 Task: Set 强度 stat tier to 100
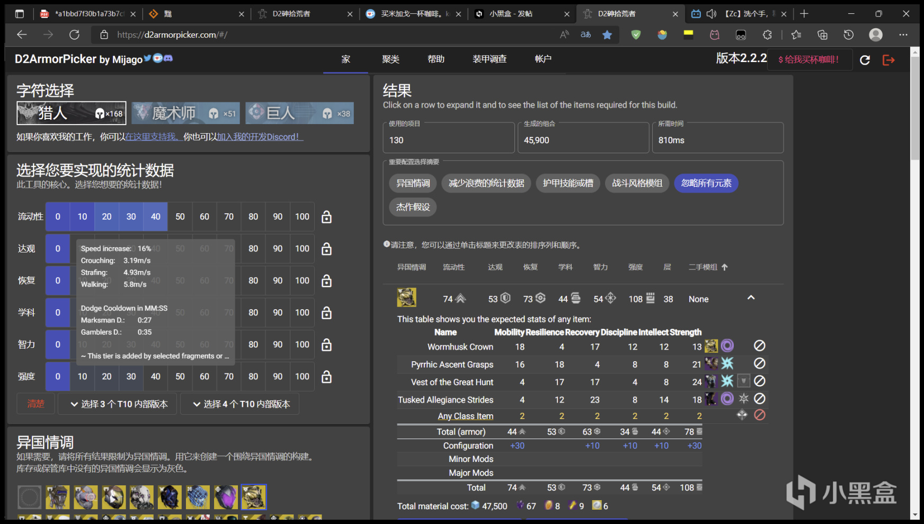click(x=302, y=377)
